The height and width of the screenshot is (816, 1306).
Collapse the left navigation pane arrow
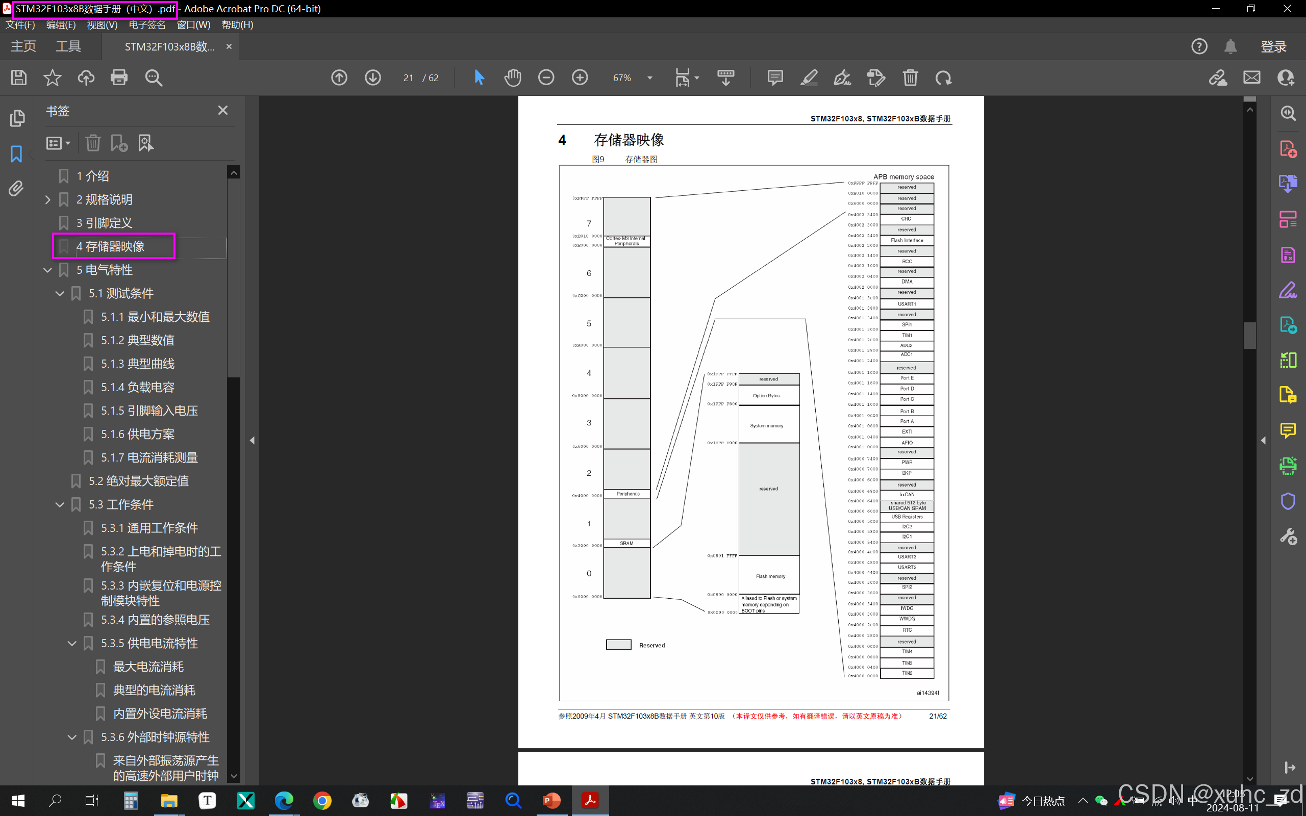tap(252, 440)
